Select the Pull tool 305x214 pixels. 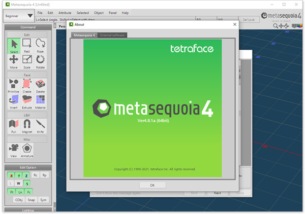click(14, 126)
